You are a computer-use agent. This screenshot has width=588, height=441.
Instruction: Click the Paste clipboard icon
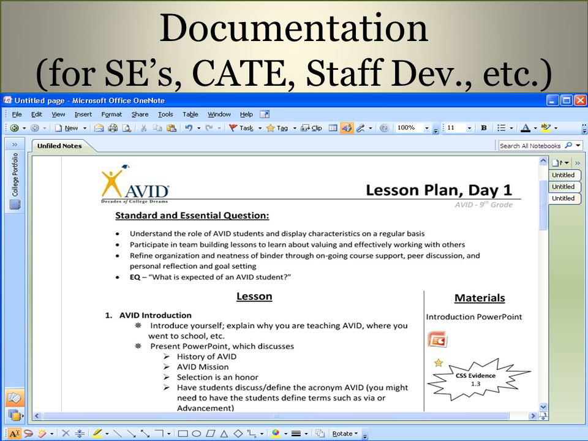click(x=171, y=128)
